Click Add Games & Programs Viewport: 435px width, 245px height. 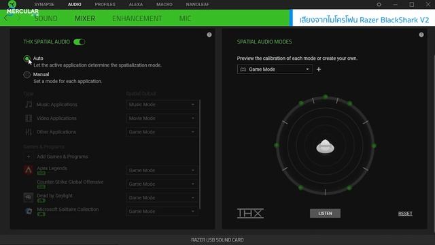[x=63, y=157]
